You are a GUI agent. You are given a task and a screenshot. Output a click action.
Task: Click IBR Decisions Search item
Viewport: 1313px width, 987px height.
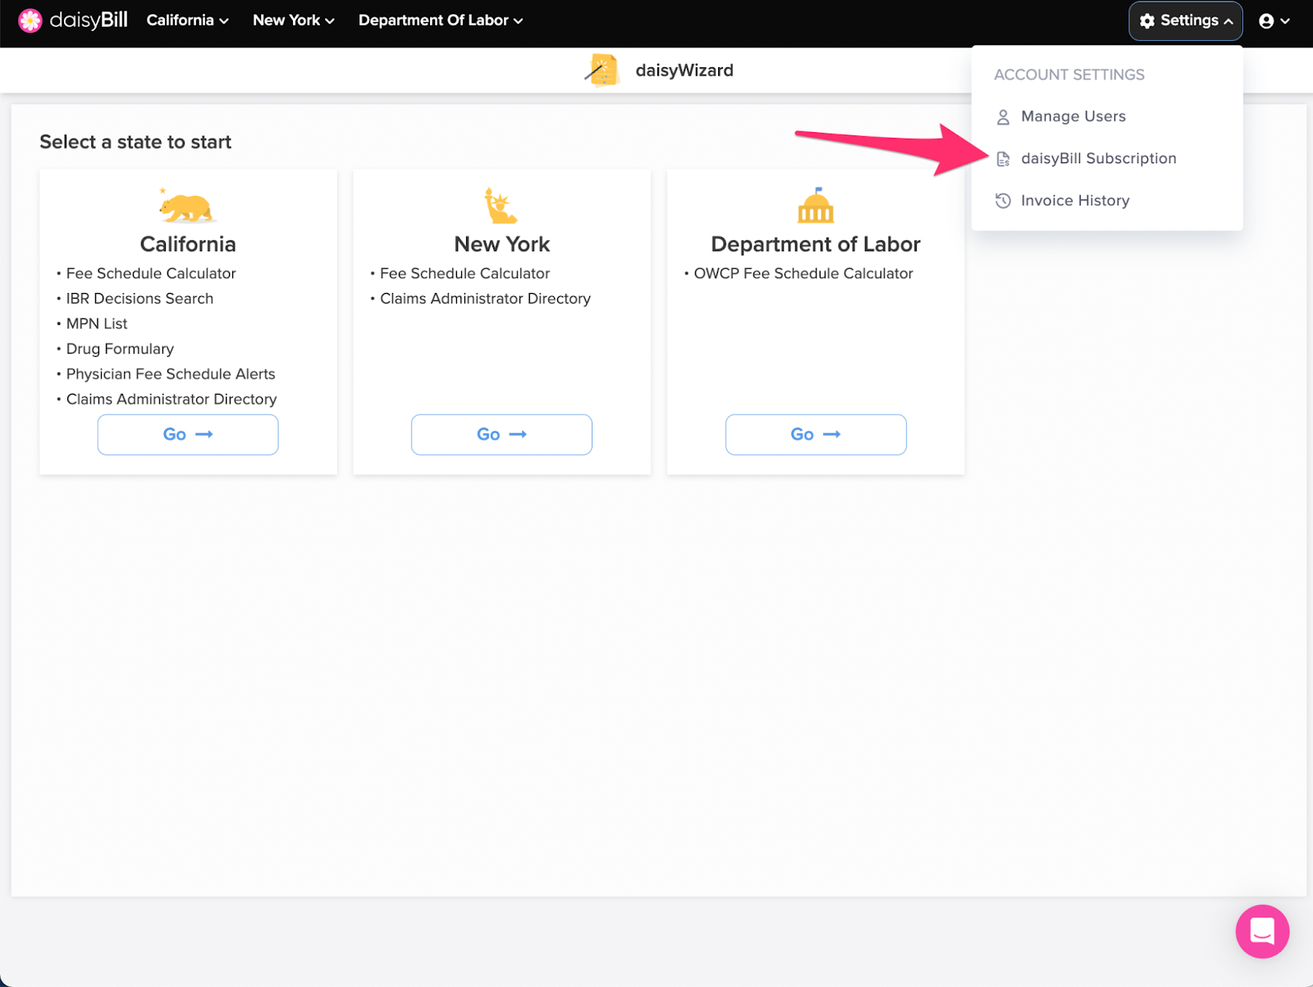[x=140, y=299]
